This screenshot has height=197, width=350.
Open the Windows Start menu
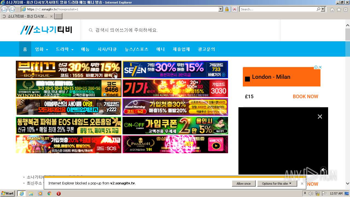[x=8, y=193]
